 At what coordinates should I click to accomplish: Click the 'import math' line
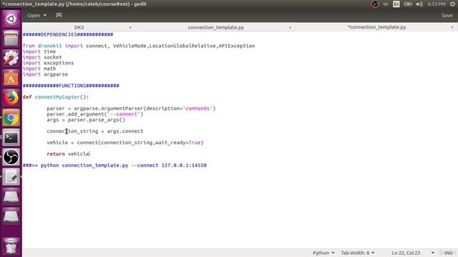pos(39,69)
